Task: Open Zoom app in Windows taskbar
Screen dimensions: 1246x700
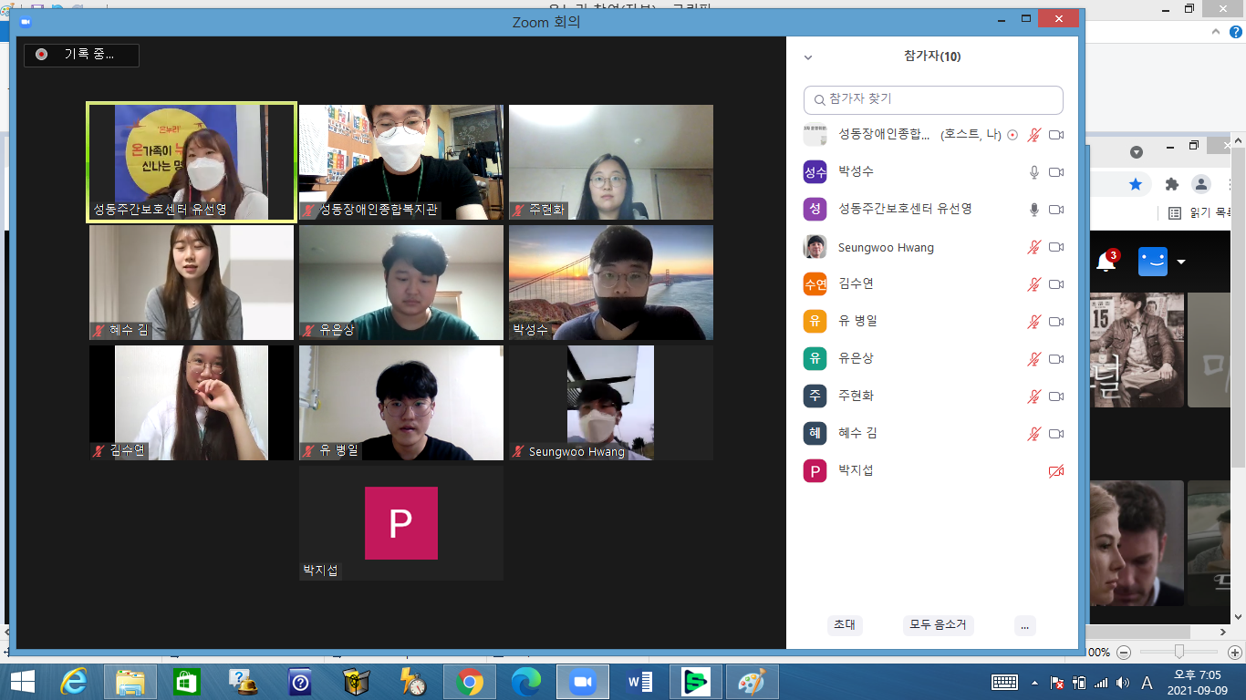Action: pyautogui.click(x=581, y=682)
